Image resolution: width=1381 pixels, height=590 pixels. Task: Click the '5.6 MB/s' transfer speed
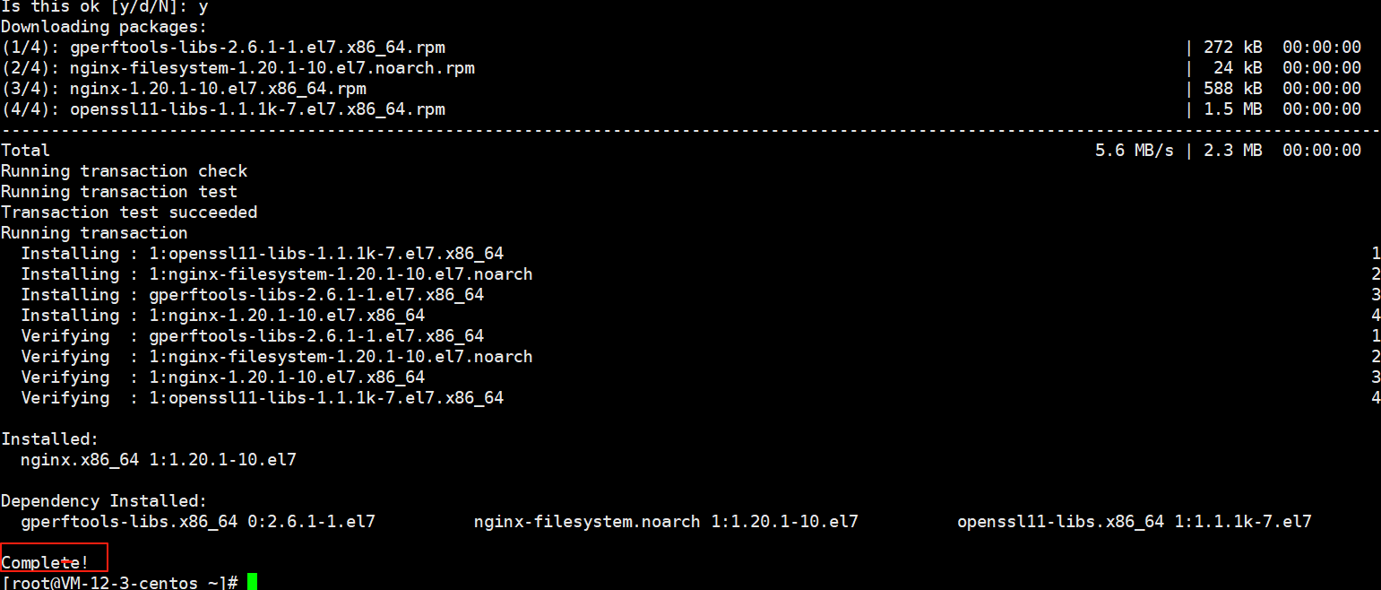(x=1134, y=151)
